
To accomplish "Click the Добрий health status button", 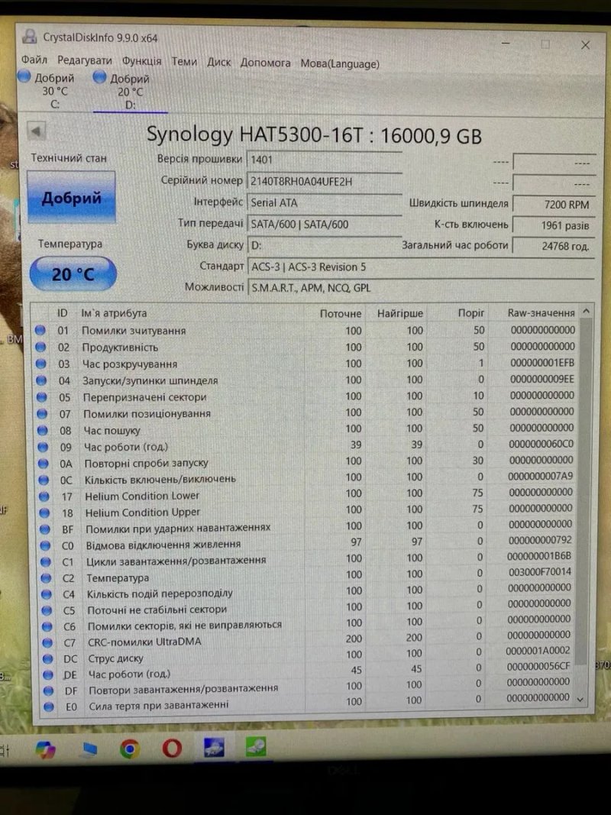I will coord(71,198).
